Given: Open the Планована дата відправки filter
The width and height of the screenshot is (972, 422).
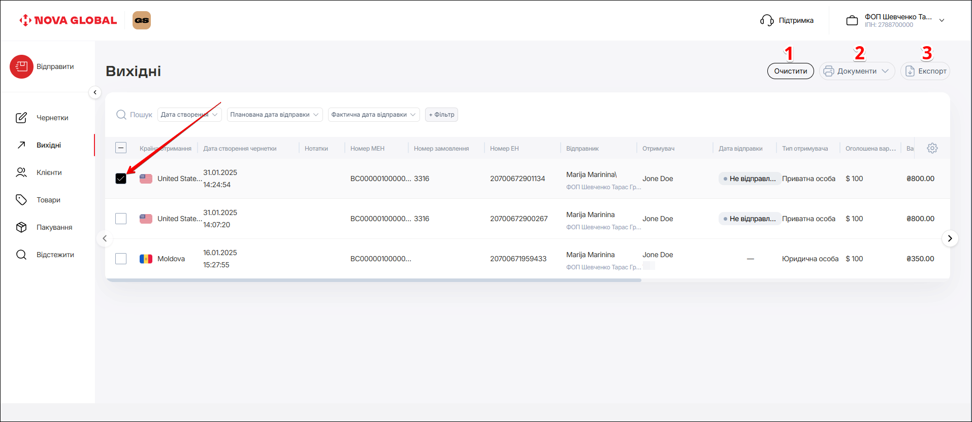Looking at the screenshot, I should [x=274, y=115].
